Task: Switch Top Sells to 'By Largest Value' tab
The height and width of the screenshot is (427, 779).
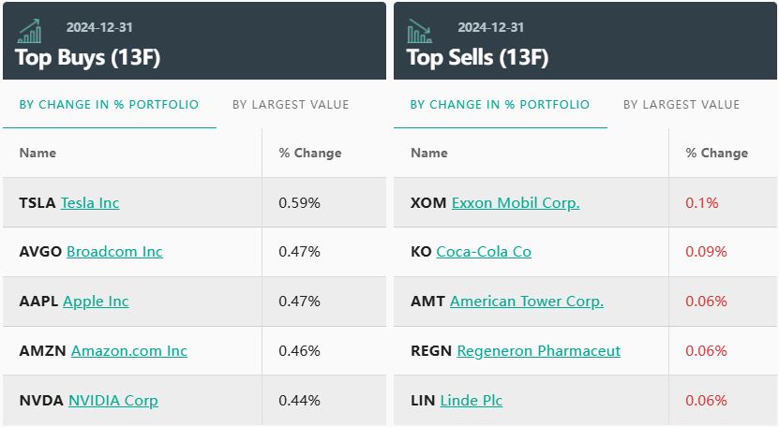Action: pyautogui.click(x=682, y=105)
